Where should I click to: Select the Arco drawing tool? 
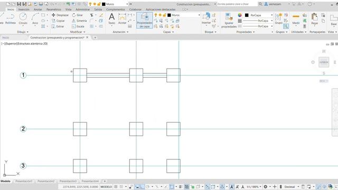[x=35, y=19]
